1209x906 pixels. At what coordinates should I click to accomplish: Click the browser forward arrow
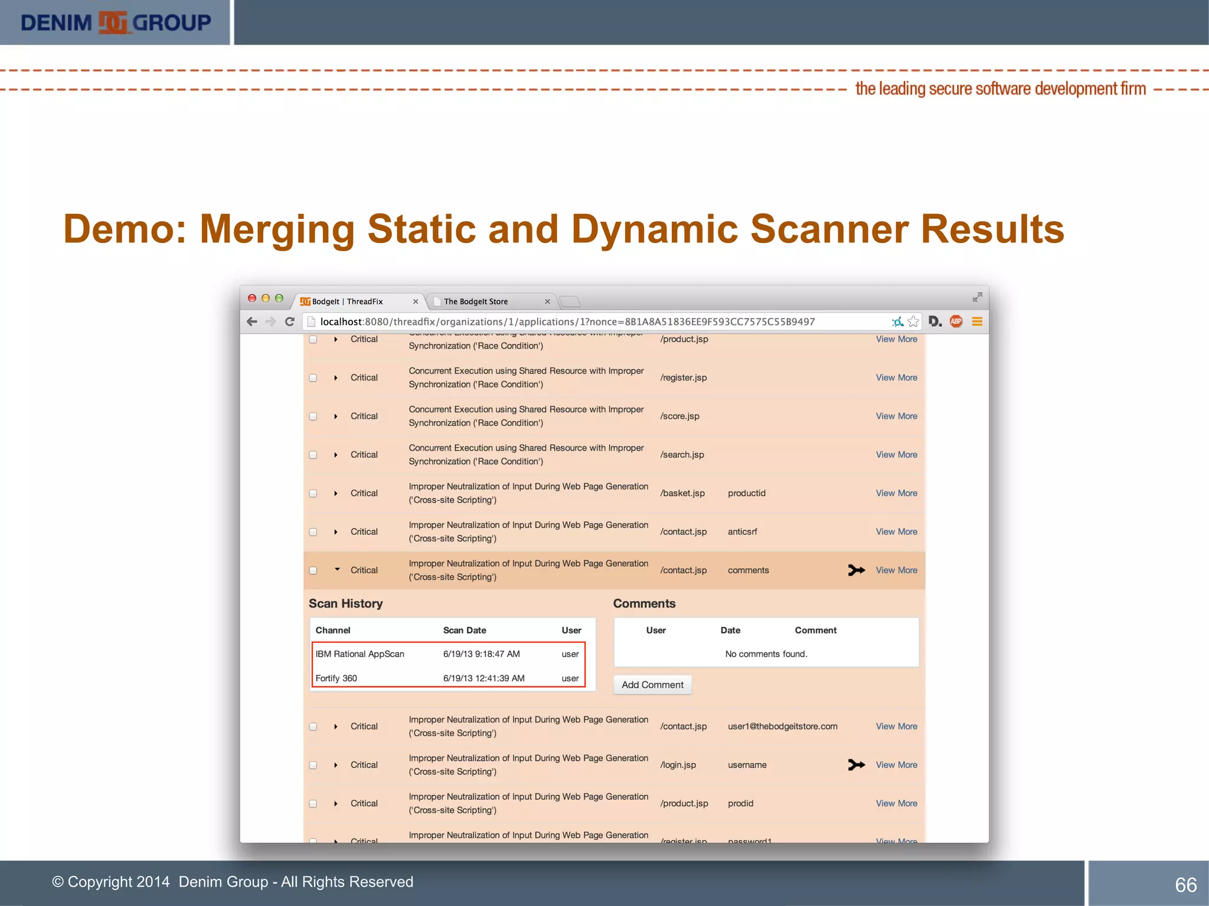pyautogui.click(x=270, y=321)
